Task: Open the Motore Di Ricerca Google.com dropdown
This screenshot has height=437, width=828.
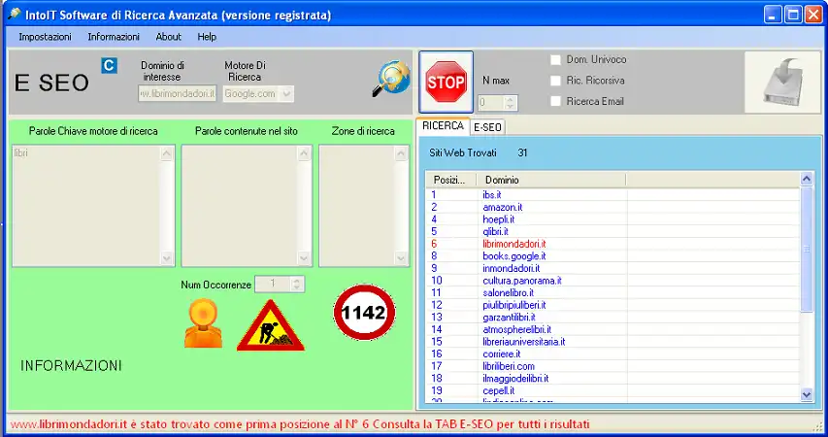Action: [x=286, y=94]
